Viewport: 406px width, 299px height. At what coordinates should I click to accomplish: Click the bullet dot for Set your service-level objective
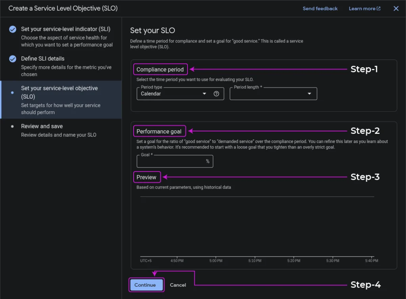pyautogui.click(x=12, y=92)
